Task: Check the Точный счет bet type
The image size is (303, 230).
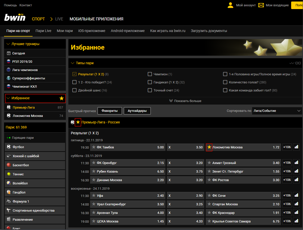Action: click(x=150, y=90)
